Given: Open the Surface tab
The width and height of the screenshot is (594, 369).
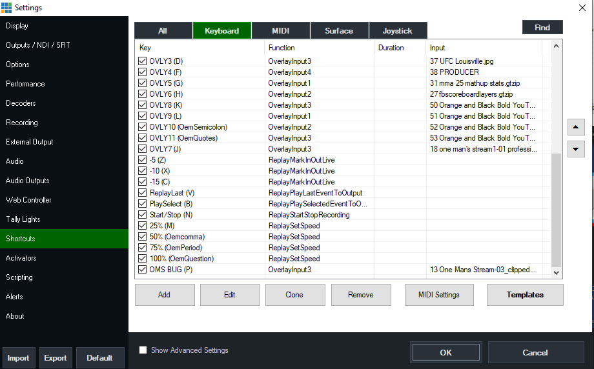Looking at the screenshot, I should click(x=339, y=30).
